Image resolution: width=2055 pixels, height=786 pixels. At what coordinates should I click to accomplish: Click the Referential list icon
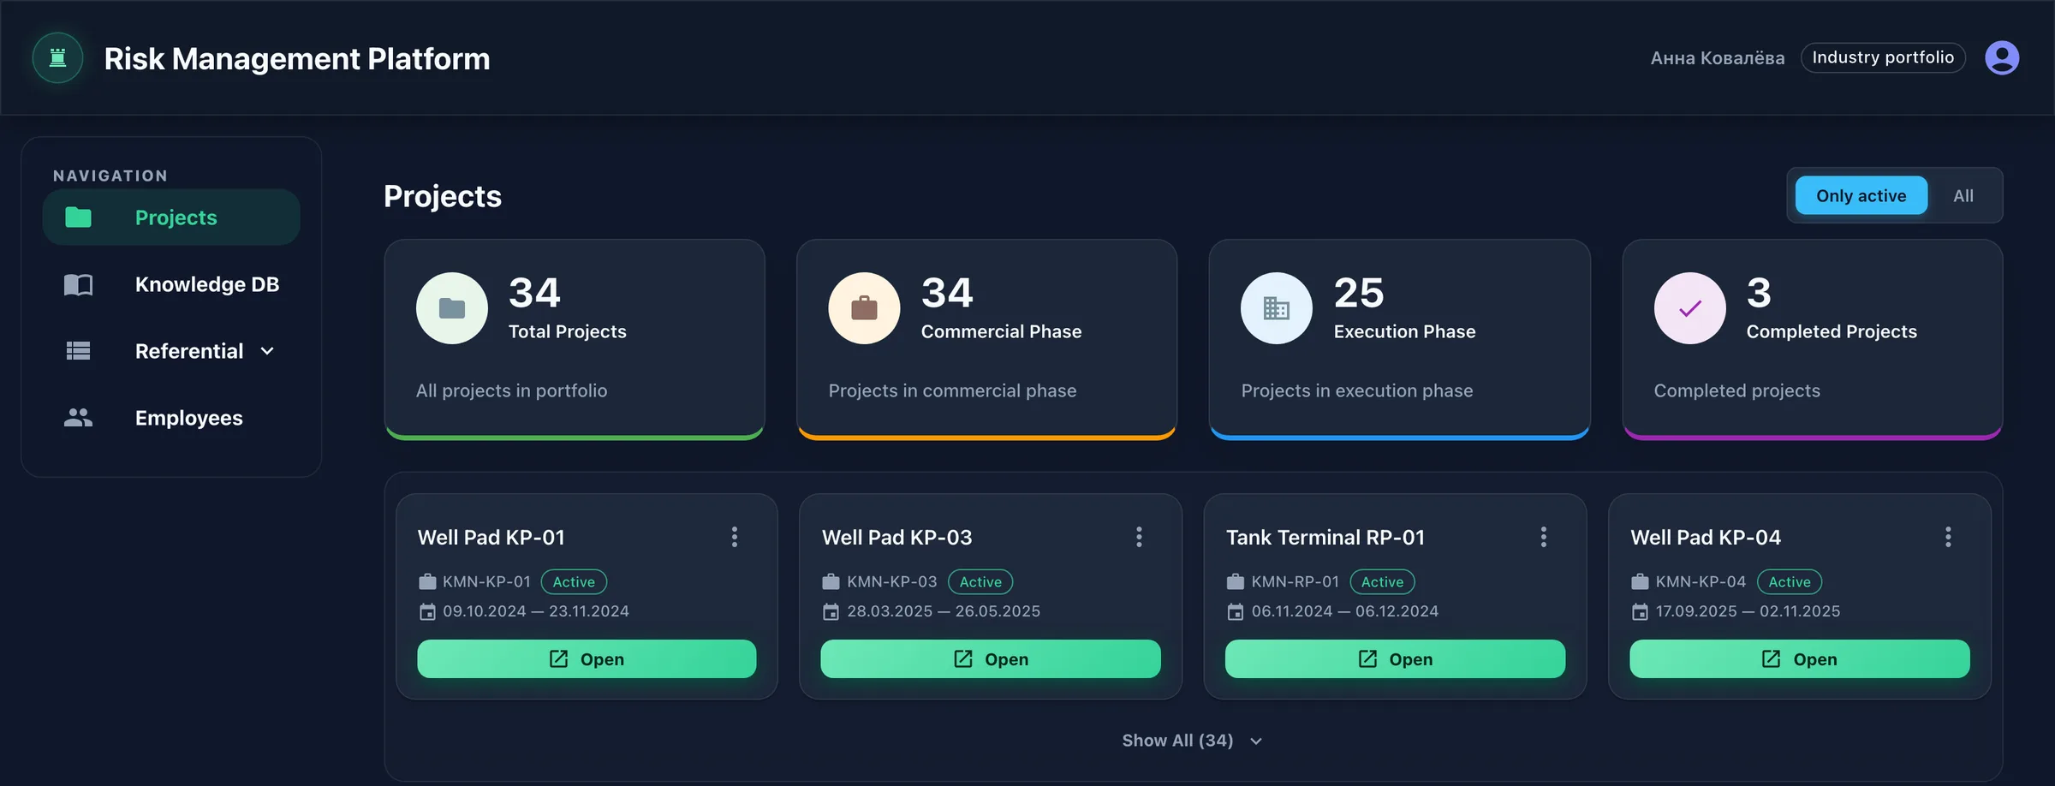(78, 351)
